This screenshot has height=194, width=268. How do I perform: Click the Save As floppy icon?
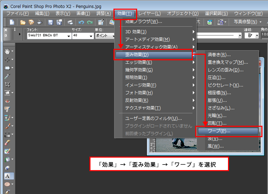[x=59, y=22]
